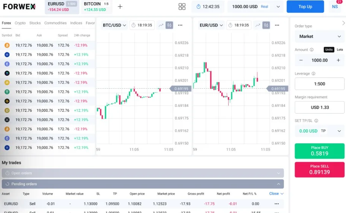The width and height of the screenshot is (346, 213).
Task: Click the Top Up button
Action: tap(305, 7)
